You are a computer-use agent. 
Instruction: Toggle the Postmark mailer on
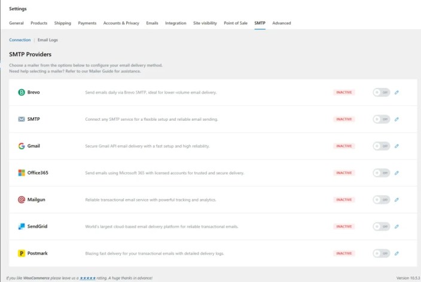[x=382, y=253]
